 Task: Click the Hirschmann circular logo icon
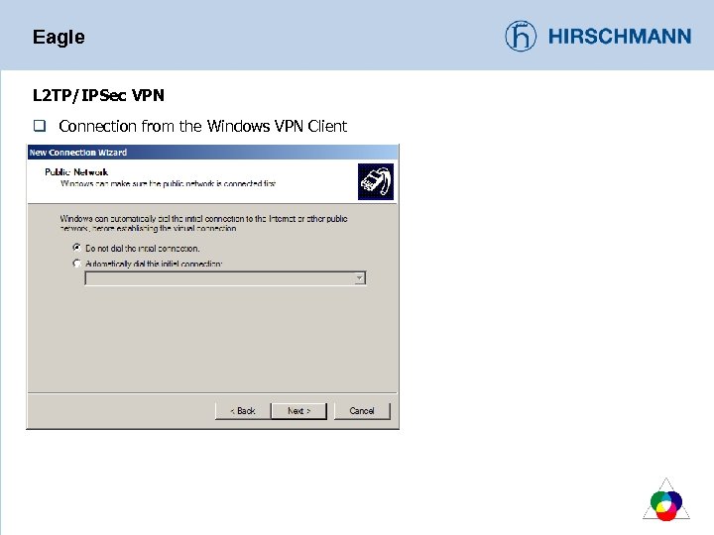click(x=521, y=36)
